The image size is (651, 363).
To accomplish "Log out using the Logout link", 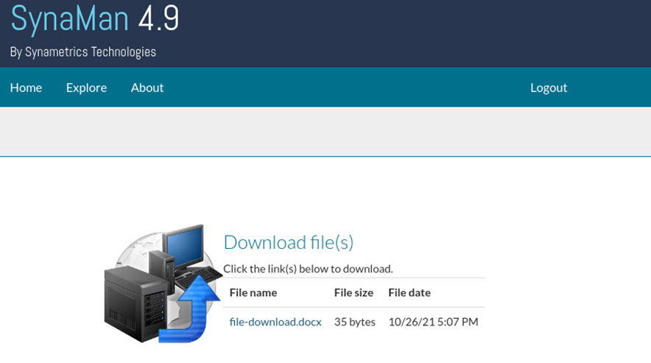I will (549, 88).
